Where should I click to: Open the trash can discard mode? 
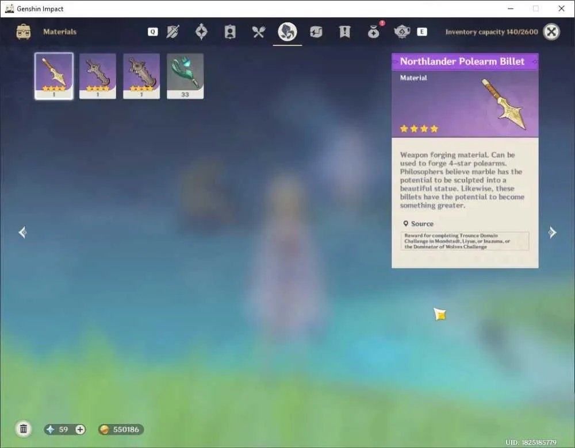(24, 429)
